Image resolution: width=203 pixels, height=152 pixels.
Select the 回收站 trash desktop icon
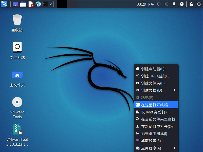click(17, 23)
